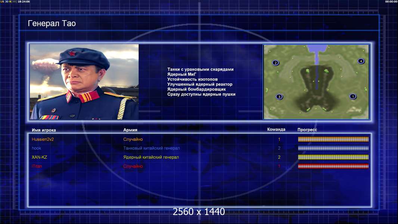Click start position marker 4 on the map

click(361, 61)
